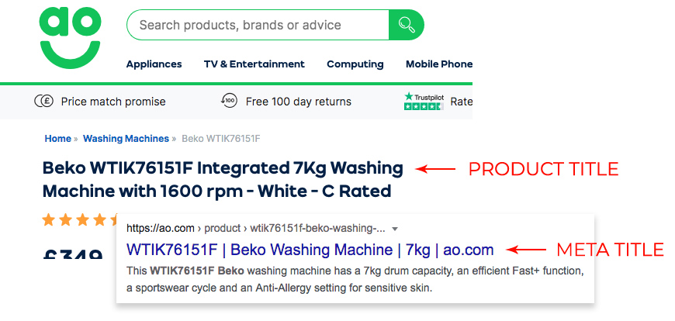The image size is (675, 321).
Task: Open dropdown arrow beside search result URL
Action: click(x=396, y=229)
